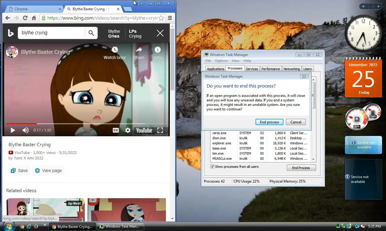Expand Quick Launch overflow chevron
This screenshot has height=231, width=386.
click(x=45, y=225)
